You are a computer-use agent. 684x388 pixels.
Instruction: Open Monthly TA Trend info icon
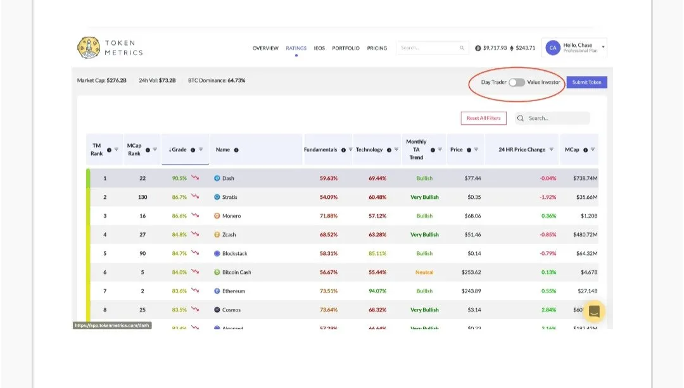(x=433, y=150)
